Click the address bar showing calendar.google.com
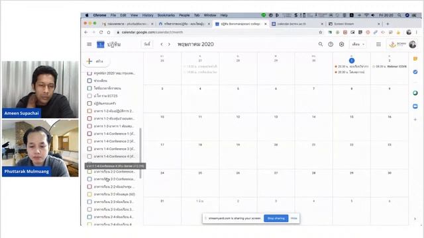 click(x=217, y=32)
